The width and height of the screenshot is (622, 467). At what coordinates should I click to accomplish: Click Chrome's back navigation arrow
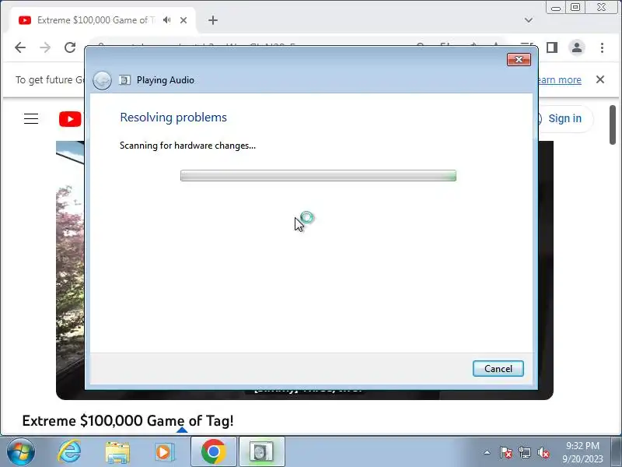[x=20, y=47]
